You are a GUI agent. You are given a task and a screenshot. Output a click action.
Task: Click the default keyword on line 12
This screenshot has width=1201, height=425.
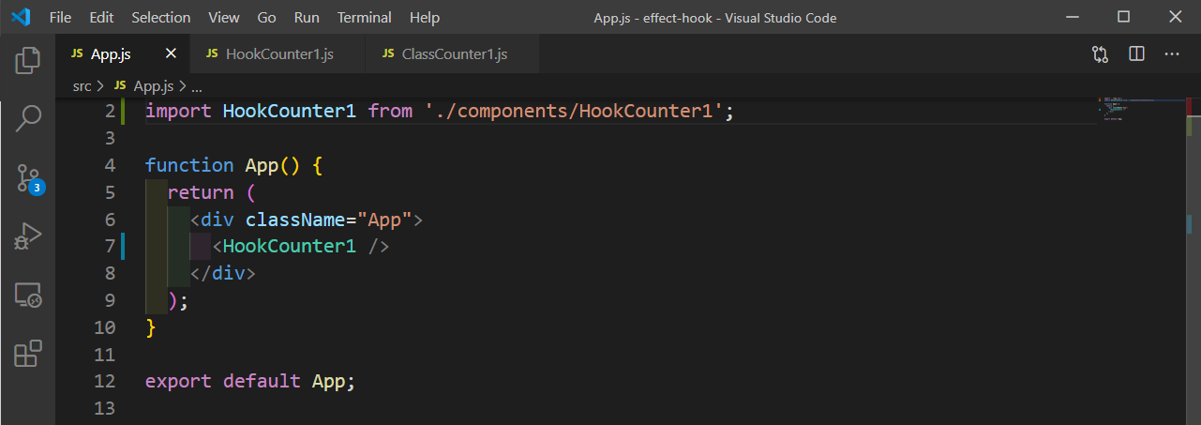(262, 382)
